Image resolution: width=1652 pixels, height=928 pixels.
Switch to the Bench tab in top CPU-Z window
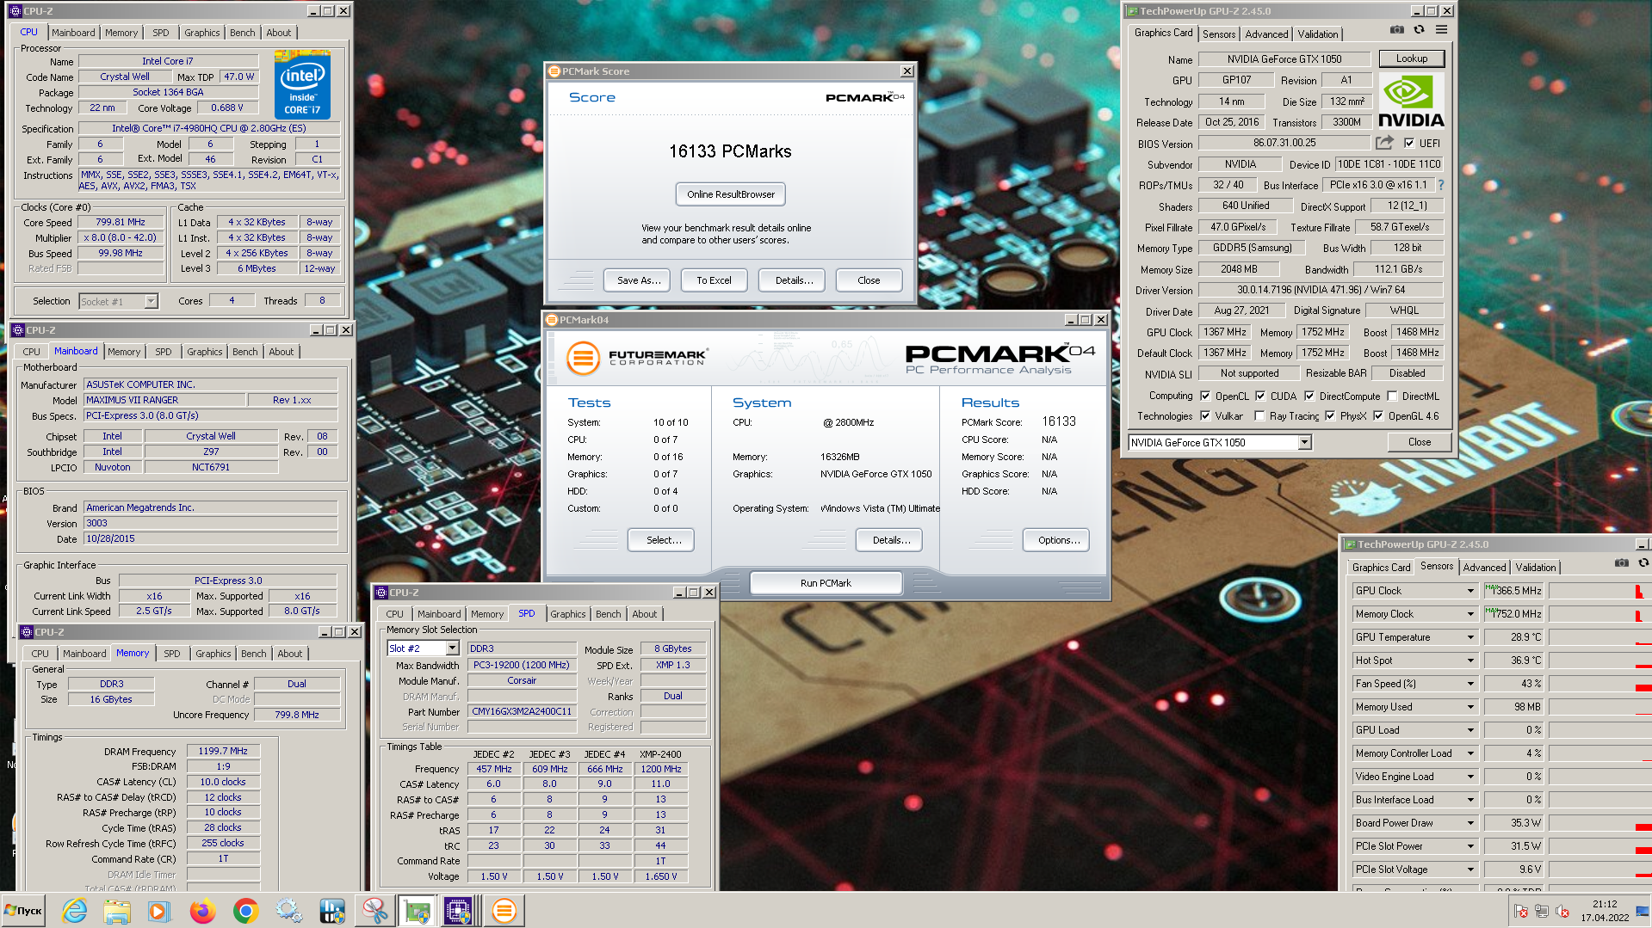tap(243, 33)
